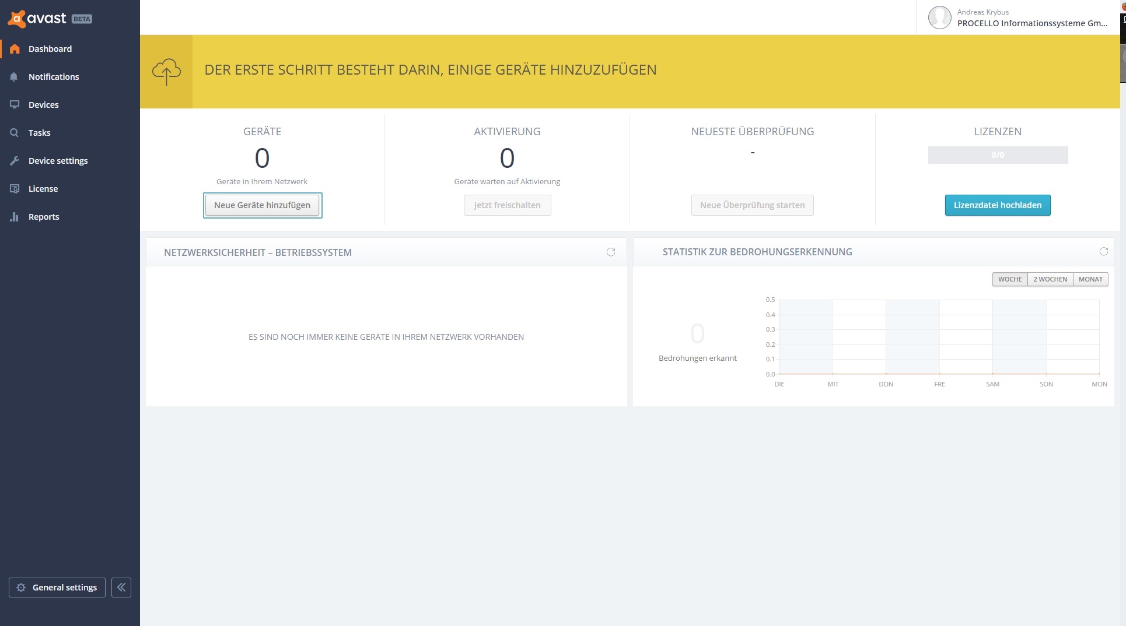Open the Devices menu item
The image size is (1126, 626).
click(x=70, y=105)
